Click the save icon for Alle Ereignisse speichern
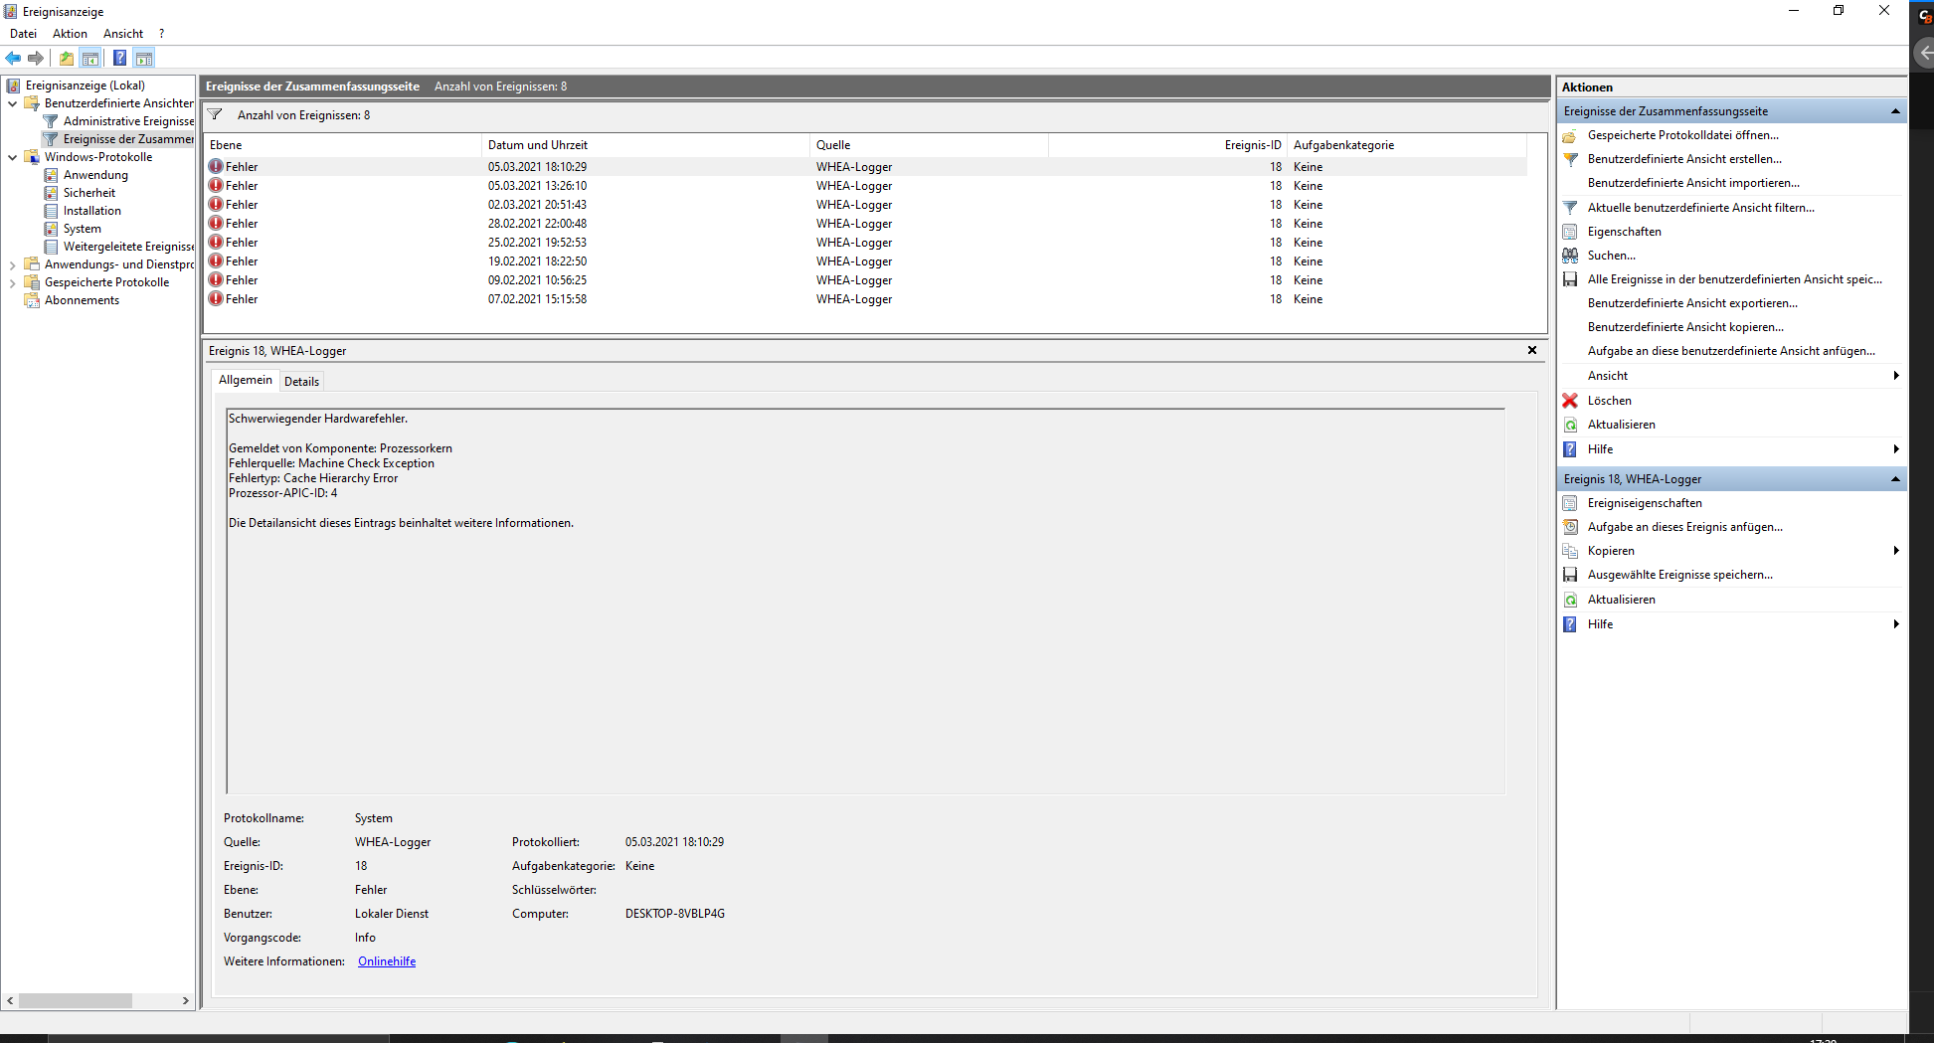This screenshot has width=1934, height=1043. tap(1570, 279)
